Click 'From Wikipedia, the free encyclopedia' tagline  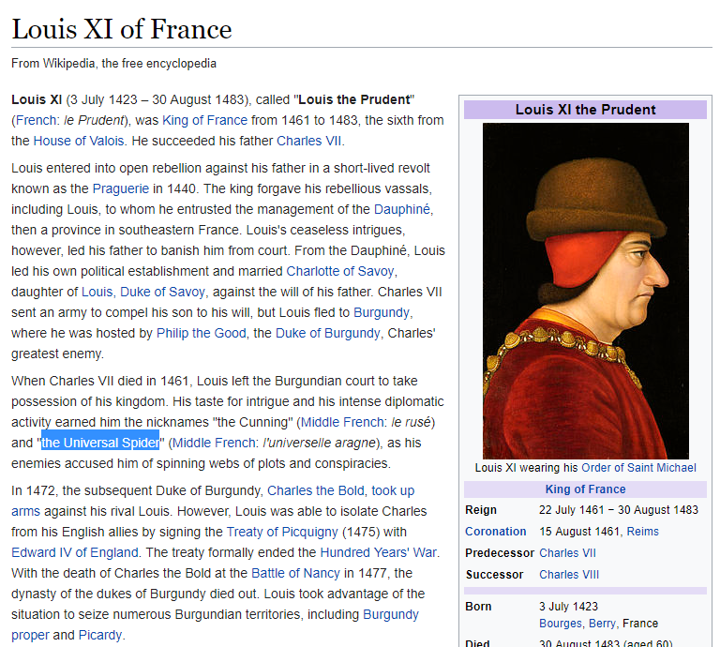pos(113,64)
